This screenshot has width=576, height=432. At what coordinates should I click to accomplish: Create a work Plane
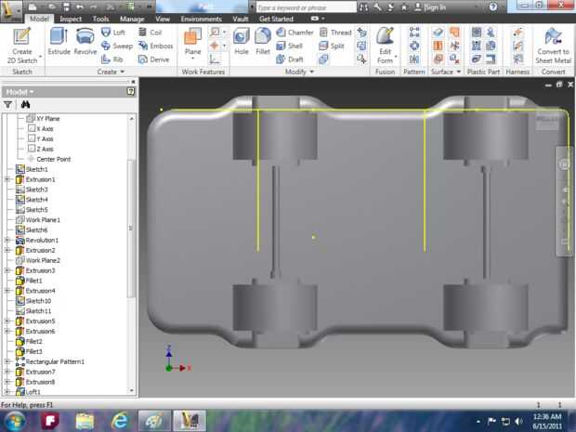[193, 42]
